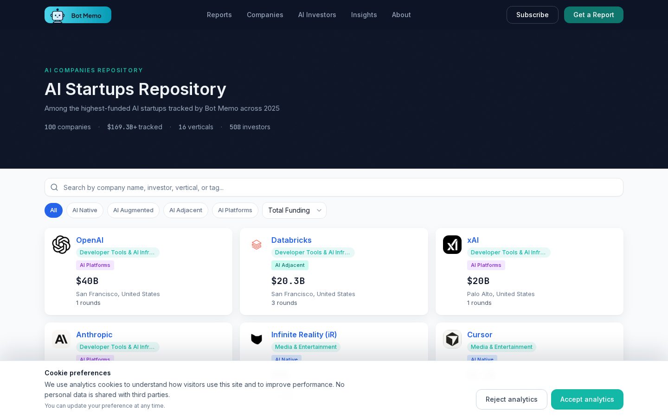Image resolution: width=668 pixels, height=417 pixels.
Task: Open the Infinite Reality logo icon
Action: (x=257, y=339)
